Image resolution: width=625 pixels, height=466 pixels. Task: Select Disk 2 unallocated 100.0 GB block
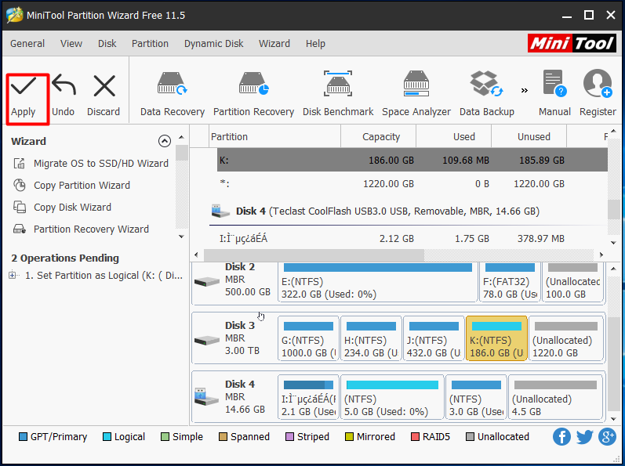572,283
